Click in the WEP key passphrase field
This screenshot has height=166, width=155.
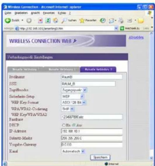[92, 117]
